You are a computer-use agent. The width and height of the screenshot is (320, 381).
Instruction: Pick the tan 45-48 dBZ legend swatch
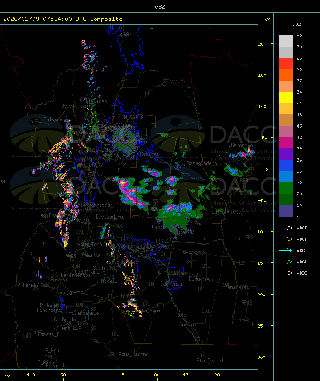click(x=286, y=120)
